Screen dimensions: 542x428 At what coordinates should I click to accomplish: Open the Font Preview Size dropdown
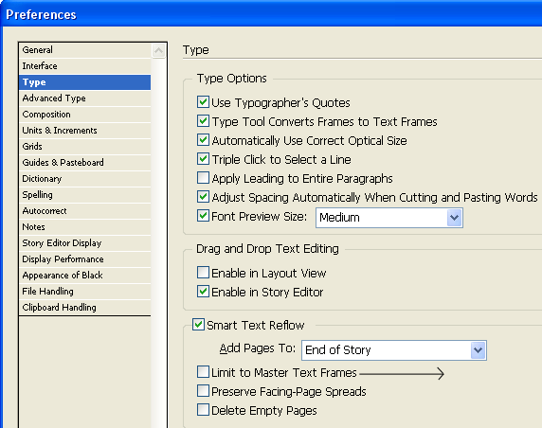pos(389,218)
